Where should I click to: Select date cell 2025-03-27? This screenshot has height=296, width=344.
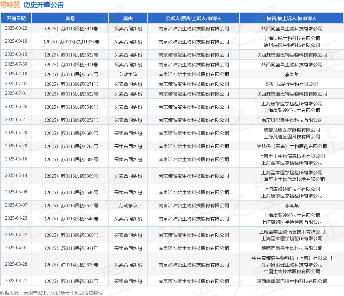point(16,281)
